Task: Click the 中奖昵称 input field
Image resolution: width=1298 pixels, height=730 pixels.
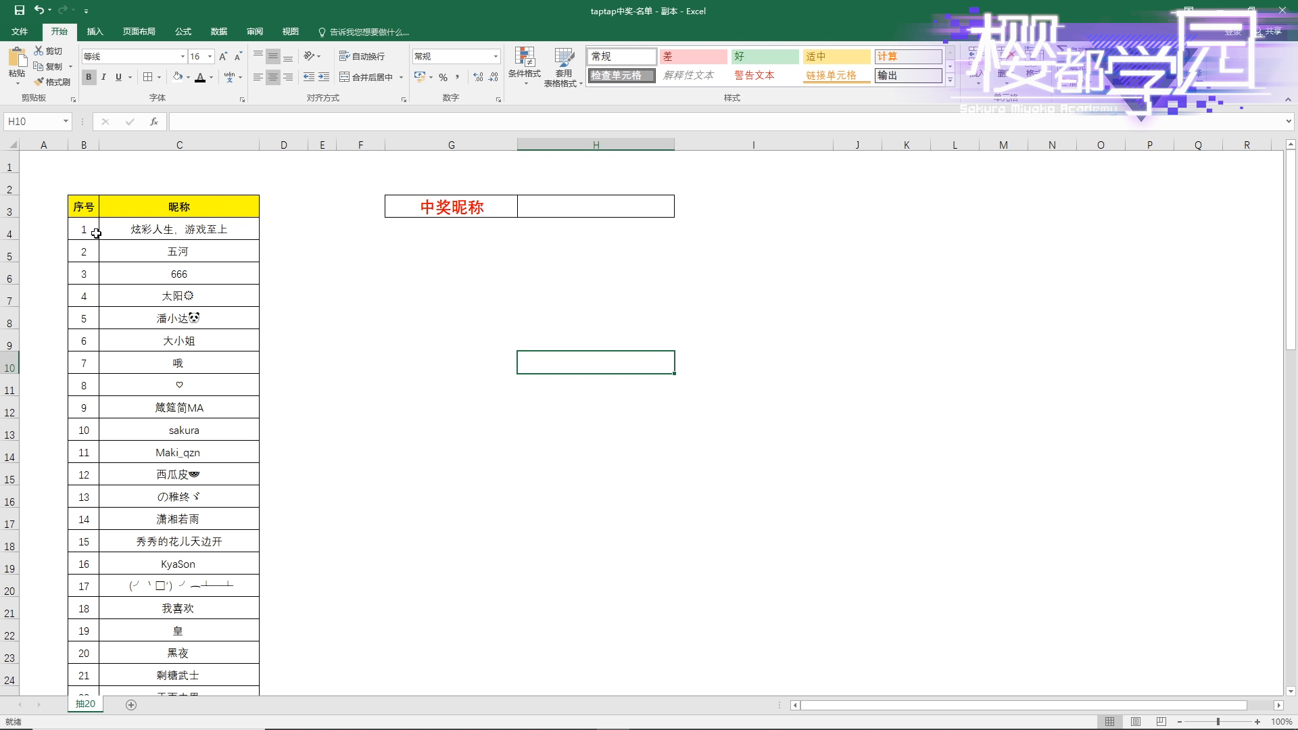Action: 596,207
